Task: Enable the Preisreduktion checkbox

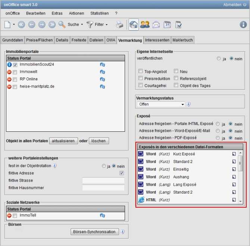Action: [x=140, y=78]
